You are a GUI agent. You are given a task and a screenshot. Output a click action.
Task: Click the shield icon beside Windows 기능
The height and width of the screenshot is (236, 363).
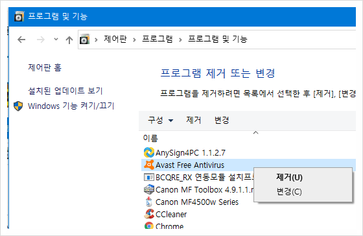[x=18, y=106]
